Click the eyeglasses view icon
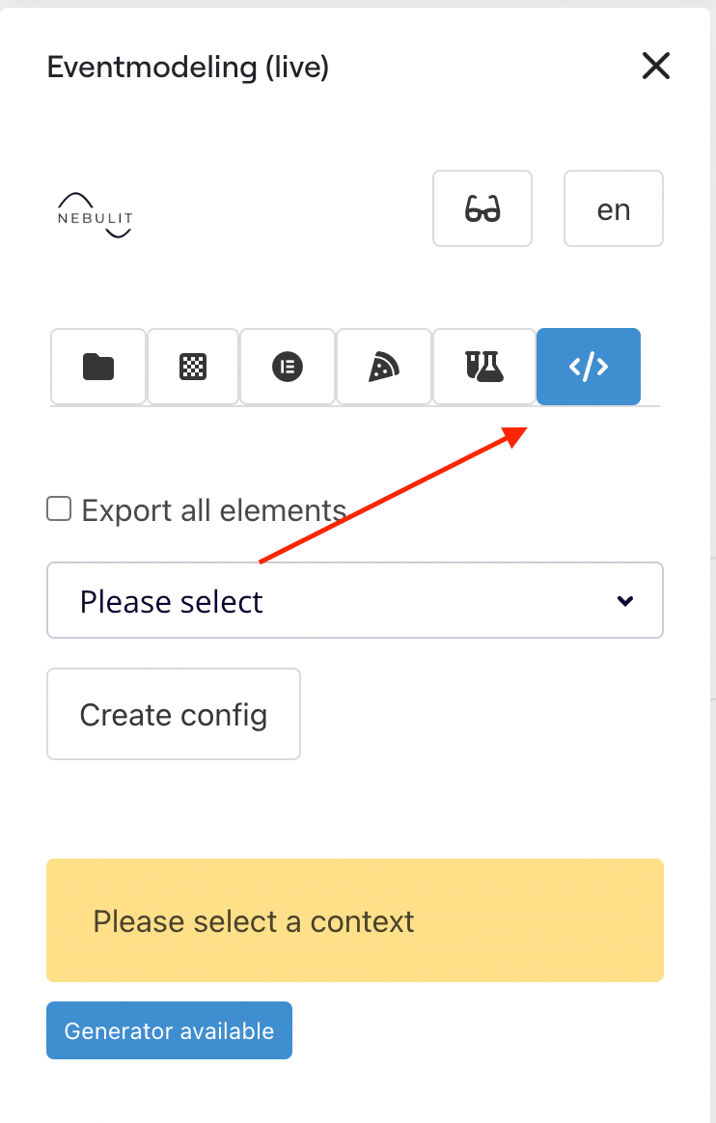 [x=482, y=208]
